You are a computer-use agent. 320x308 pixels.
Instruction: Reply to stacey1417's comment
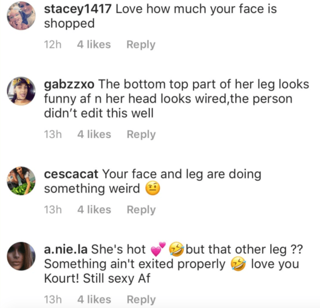pos(141,45)
